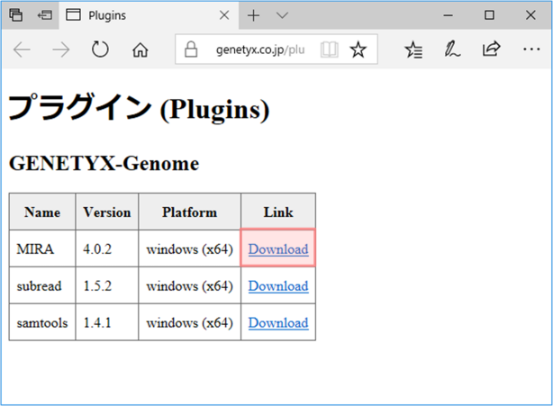The image size is (553, 406).
Task: Open the tabs you've set aside icon
Action: point(16,15)
